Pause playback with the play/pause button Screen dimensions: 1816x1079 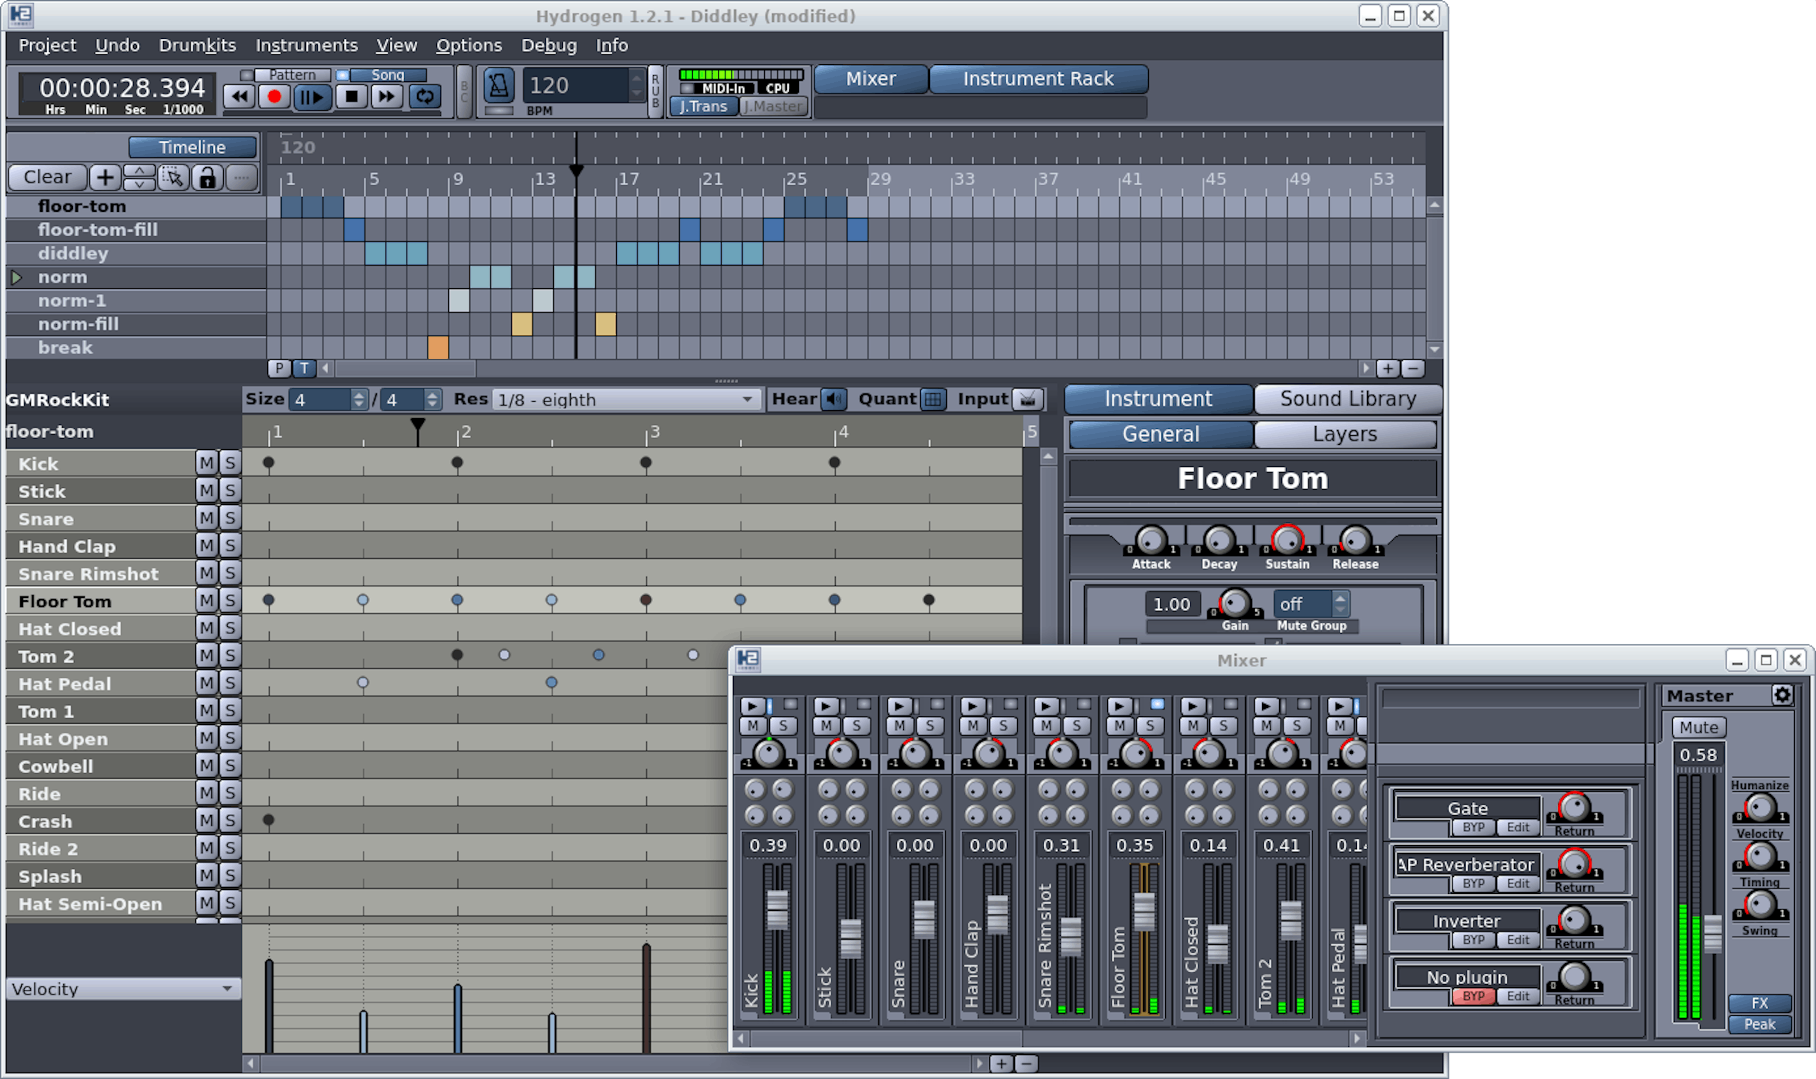tap(313, 97)
